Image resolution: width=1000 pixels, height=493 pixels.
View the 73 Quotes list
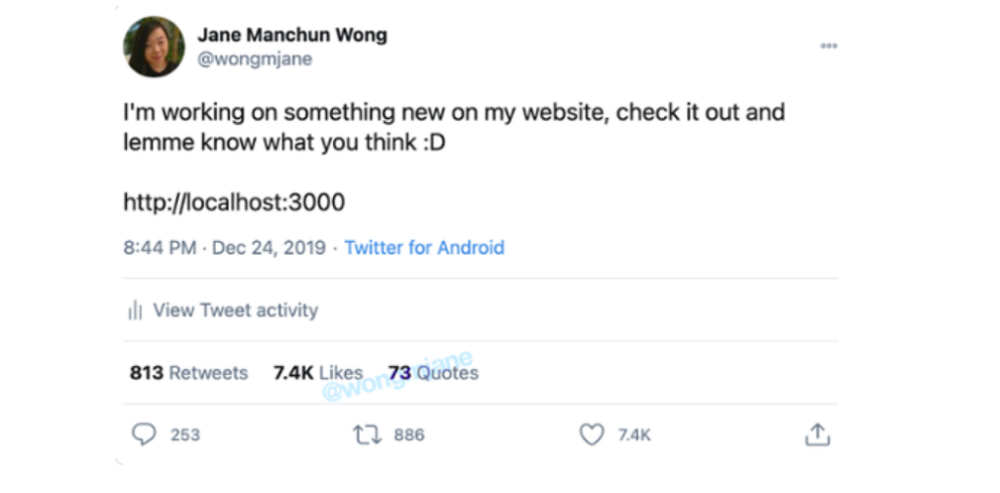pos(434,373)
